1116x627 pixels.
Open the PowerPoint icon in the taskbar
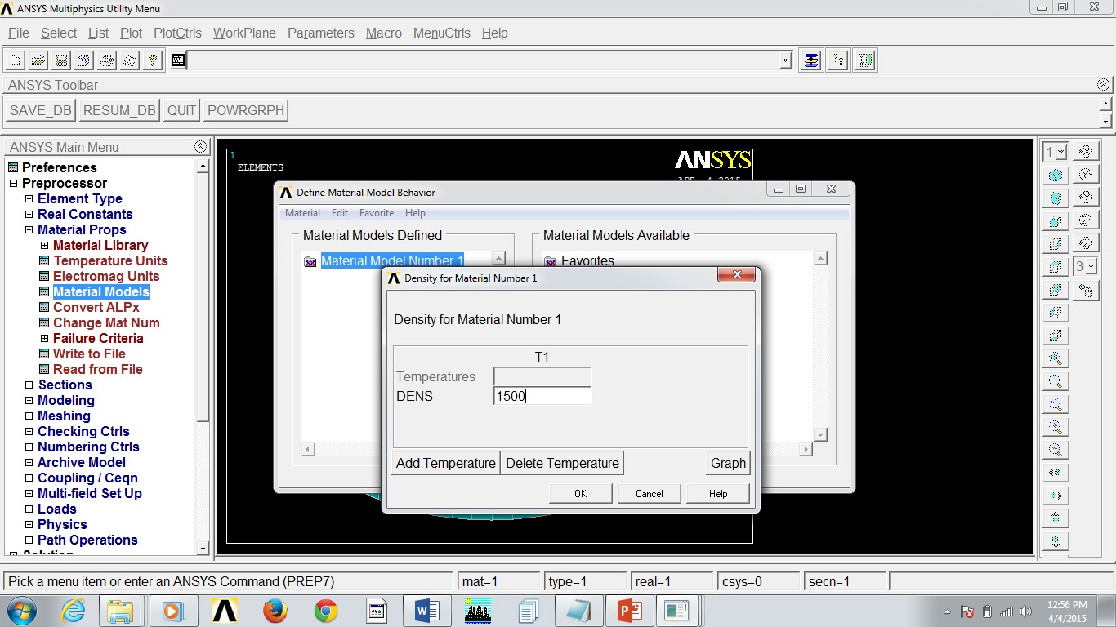click(630, 611)
